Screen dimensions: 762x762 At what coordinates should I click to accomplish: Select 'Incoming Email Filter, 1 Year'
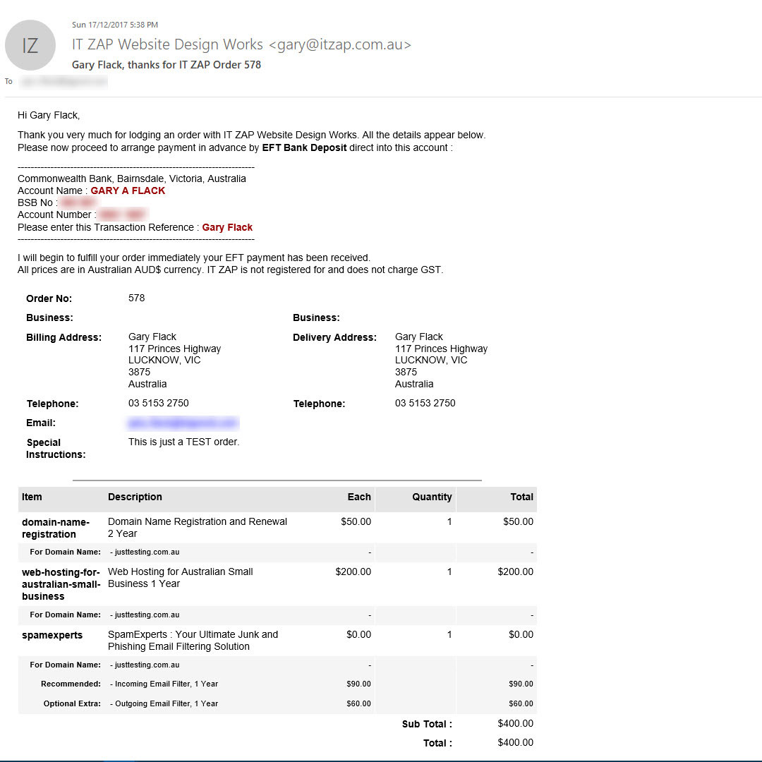(x=167, y=684)
